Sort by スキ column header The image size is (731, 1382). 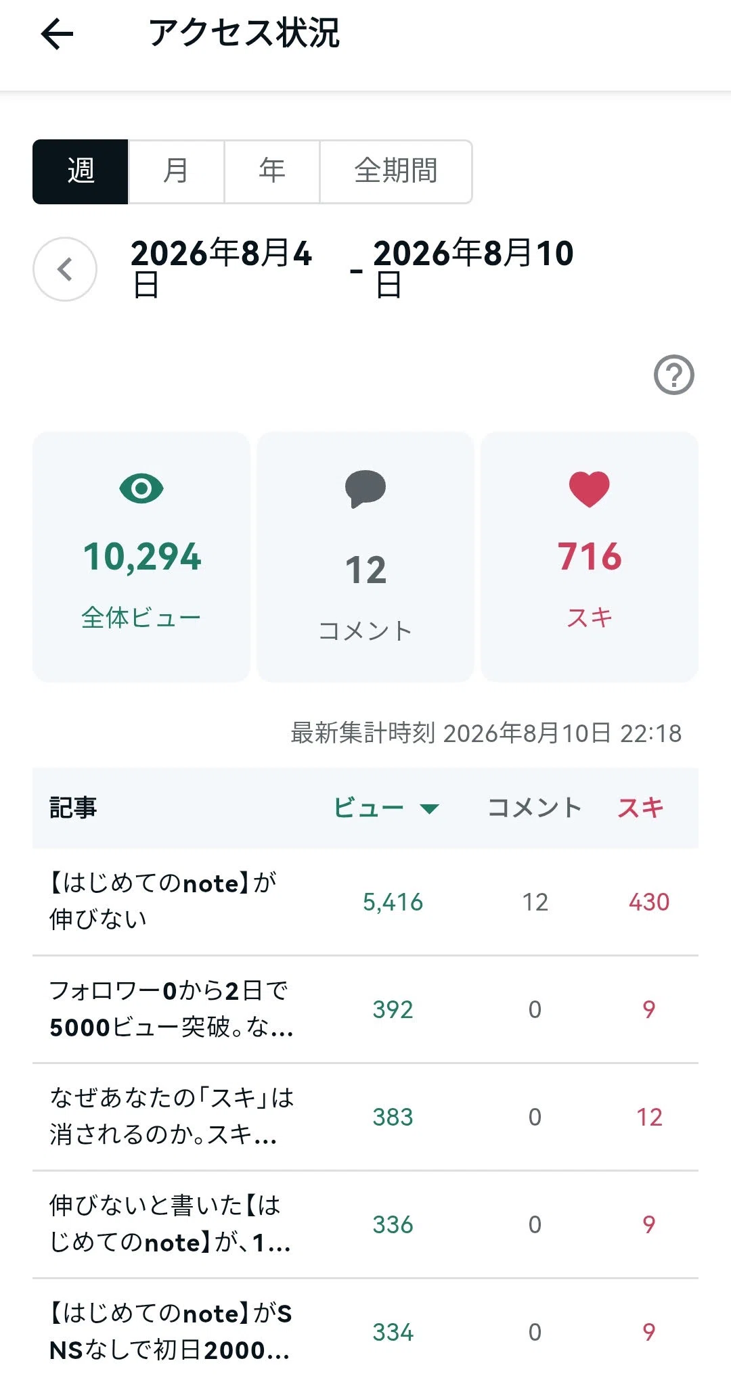click(x=640, y=808)
